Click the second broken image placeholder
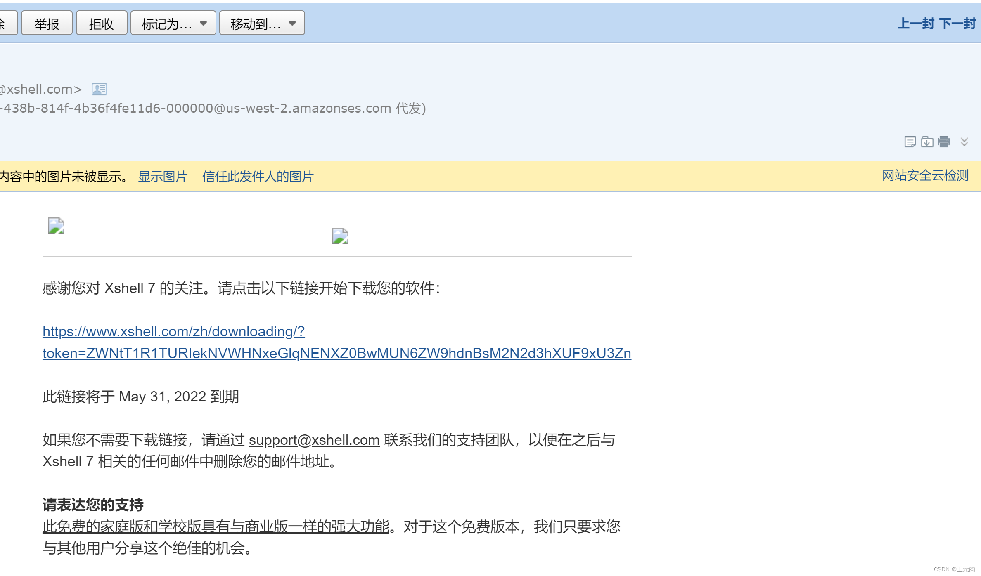The image size is (981, 576). 340,236
